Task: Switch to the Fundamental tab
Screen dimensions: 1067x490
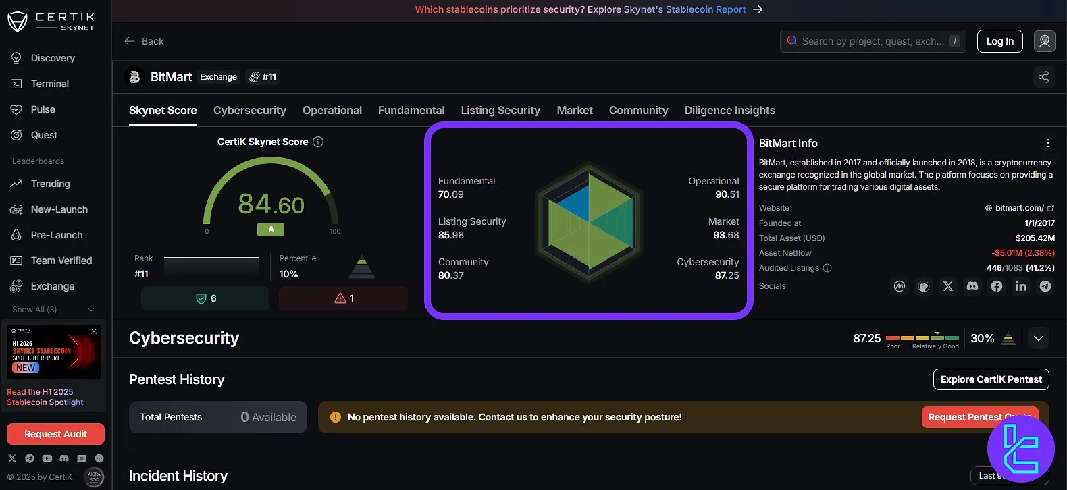Action: [x=411, y=111]
